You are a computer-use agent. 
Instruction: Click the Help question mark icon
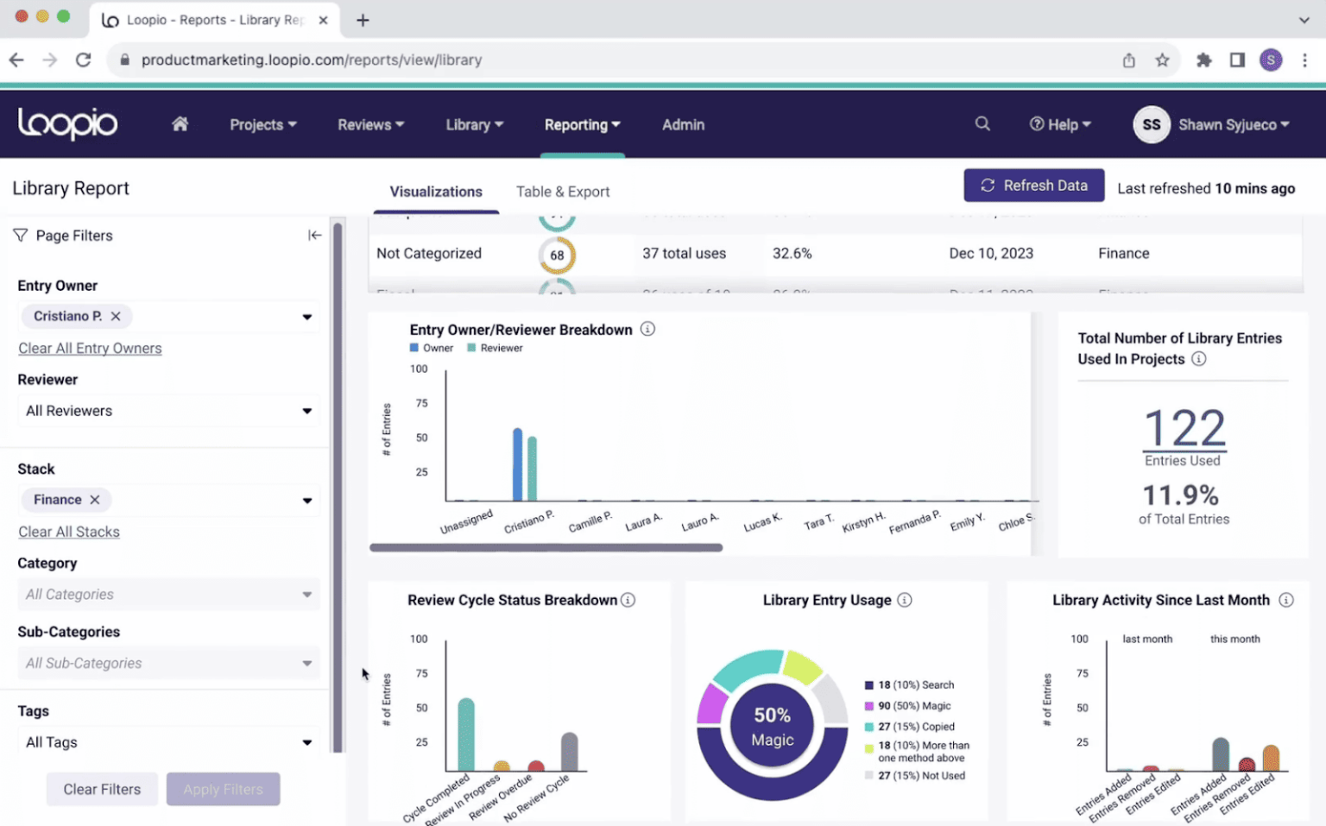[x=1035, y=123]
